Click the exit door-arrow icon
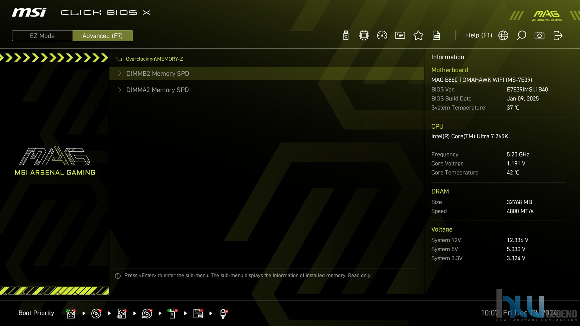Viewport: 580px width, 326px height. point(558,36)
